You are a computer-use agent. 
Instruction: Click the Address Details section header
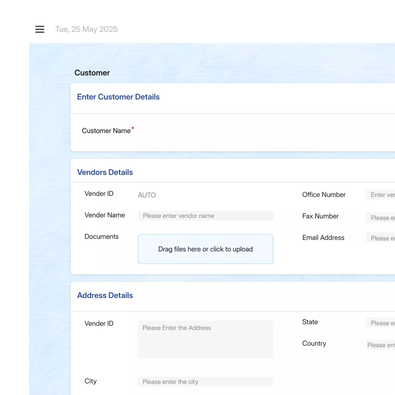tap(105, 295)
